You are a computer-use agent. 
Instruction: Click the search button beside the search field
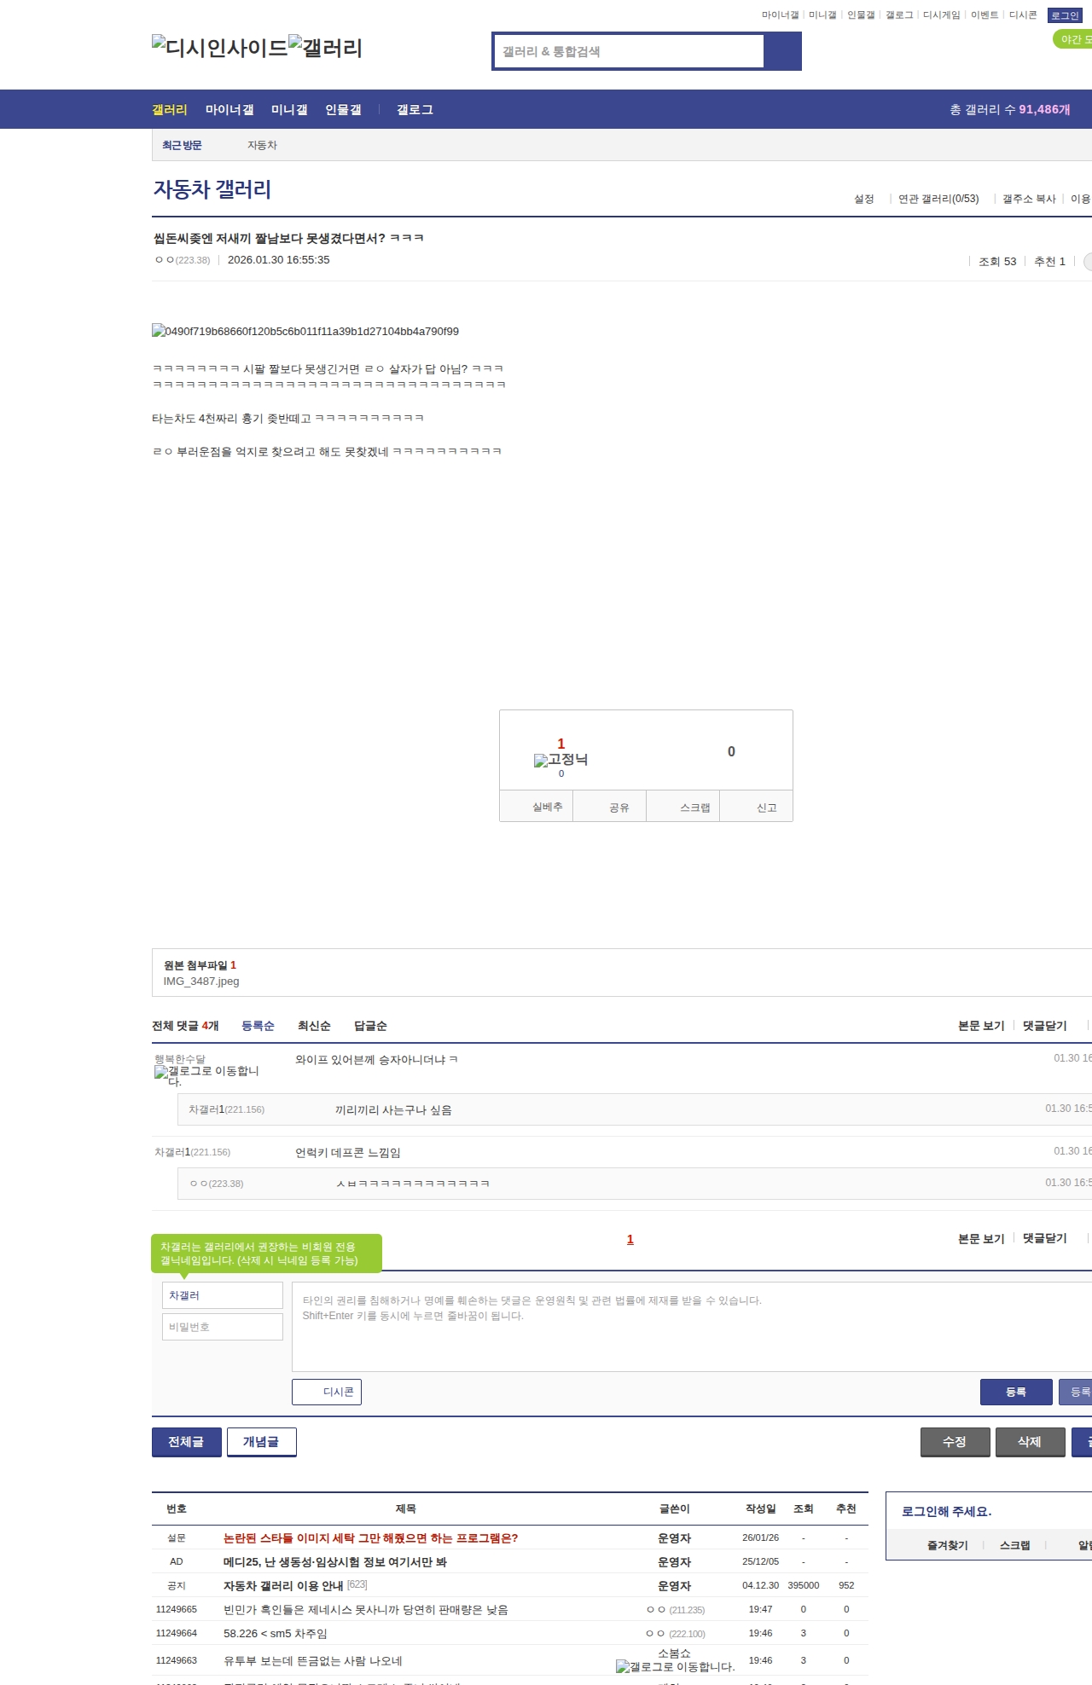782,51
